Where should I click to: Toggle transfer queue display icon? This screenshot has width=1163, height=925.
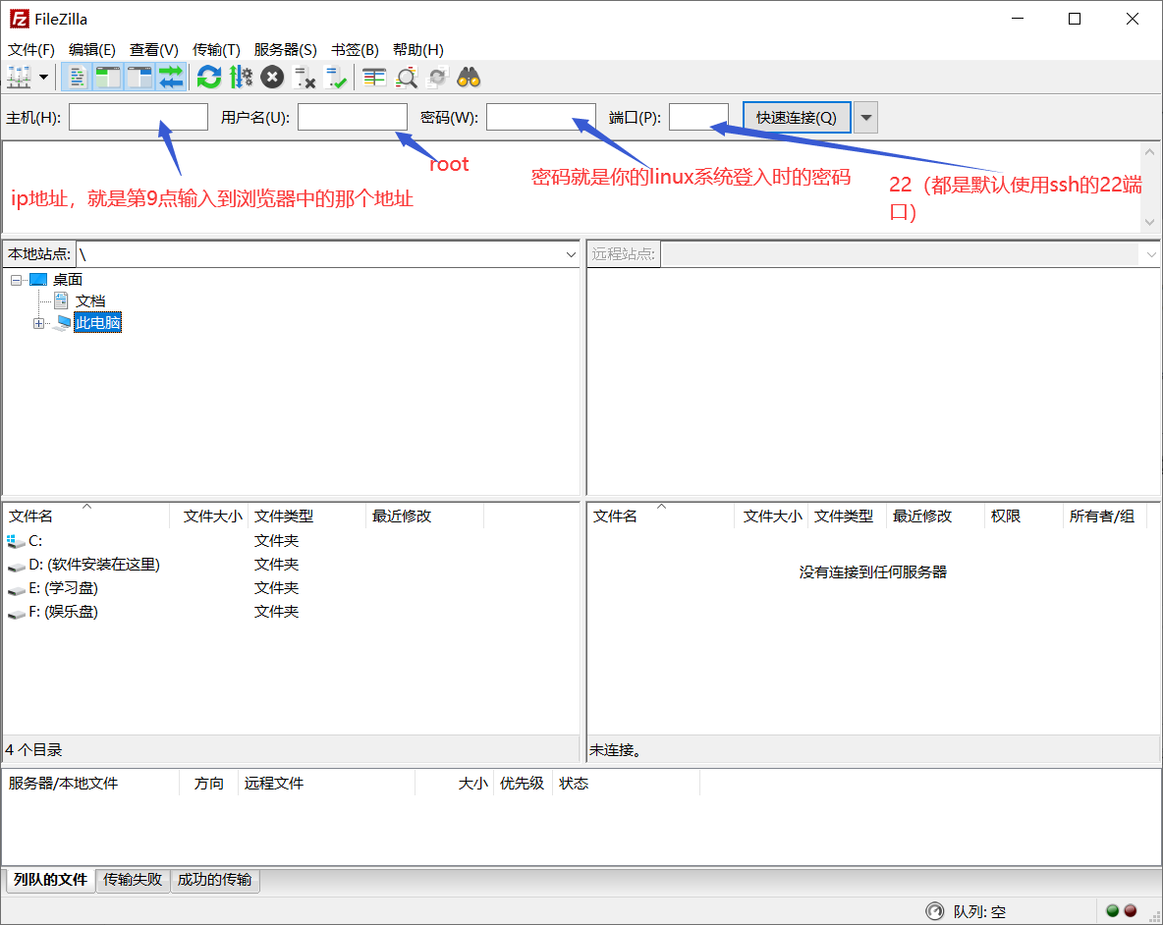click(x=171, y=77)
